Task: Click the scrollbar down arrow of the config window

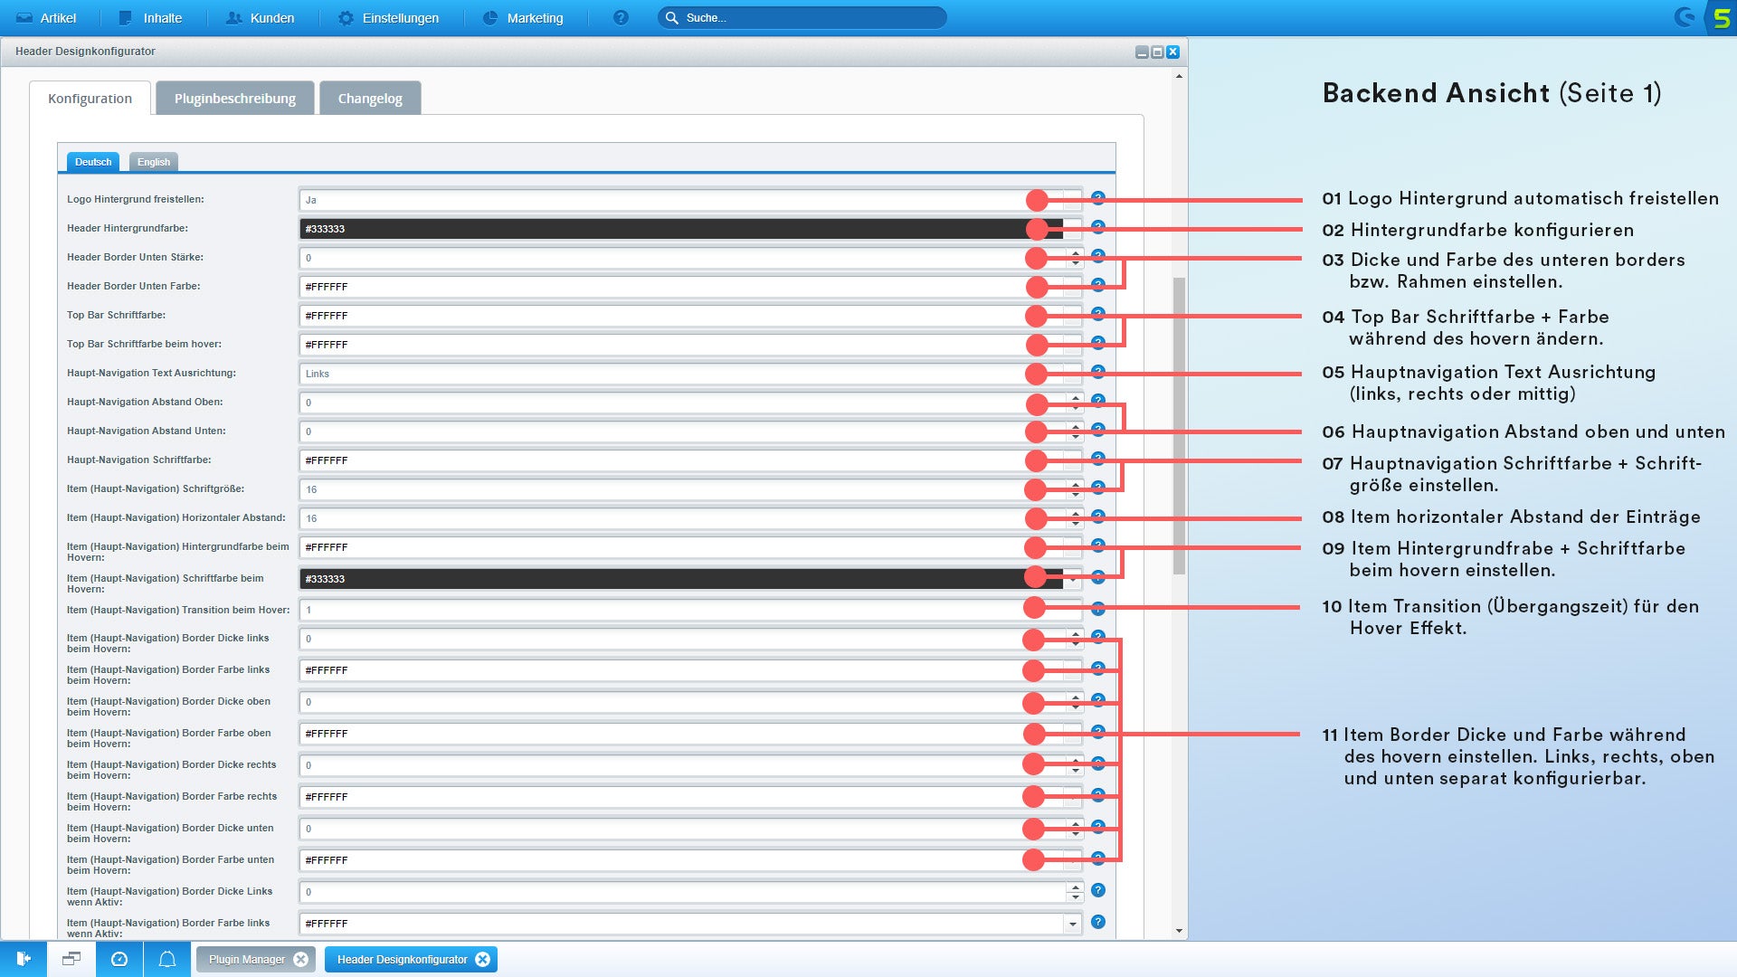Action: pos(1179,931)
